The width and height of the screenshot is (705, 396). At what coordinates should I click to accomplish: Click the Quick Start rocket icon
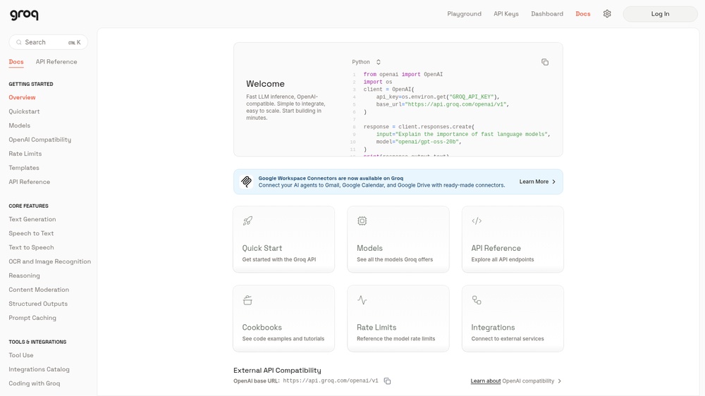[247, 221]
